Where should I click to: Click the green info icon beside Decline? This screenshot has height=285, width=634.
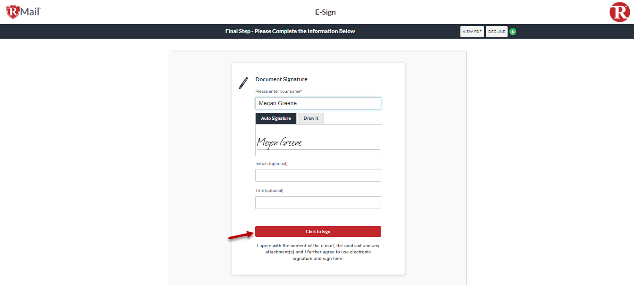point(513,32)
